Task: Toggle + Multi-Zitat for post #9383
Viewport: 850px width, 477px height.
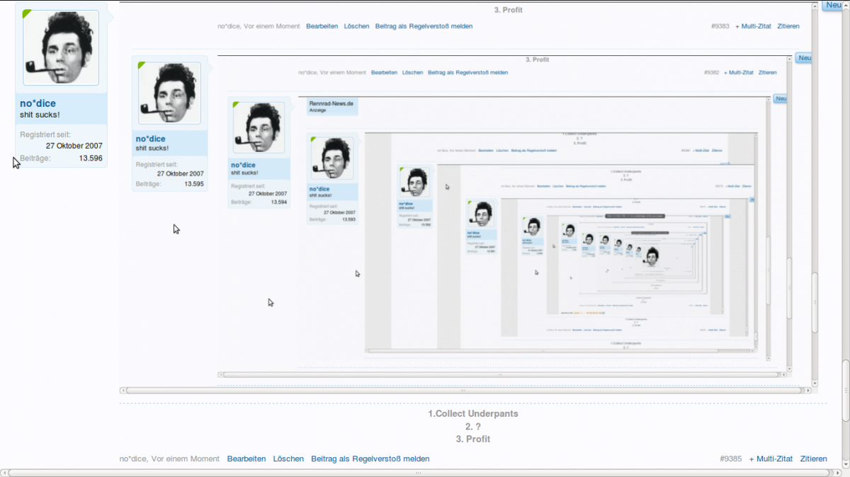Action: point(753,26)
